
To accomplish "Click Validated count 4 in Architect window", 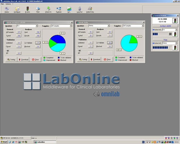I will click(x=19, y=43).
